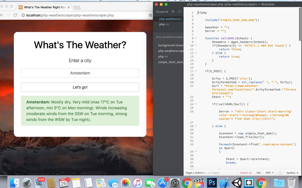
Task: Click line 1 <?php in editor
Action: [202, 13]
